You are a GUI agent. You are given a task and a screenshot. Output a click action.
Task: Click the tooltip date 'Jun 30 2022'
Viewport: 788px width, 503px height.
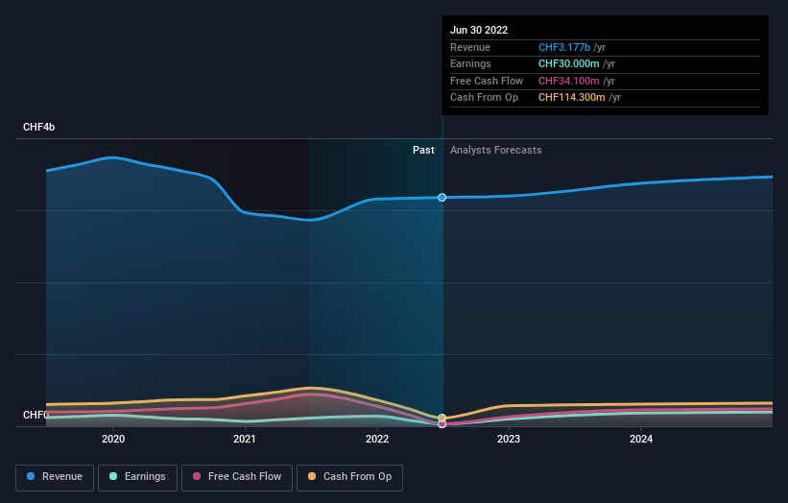pos(479,30)
